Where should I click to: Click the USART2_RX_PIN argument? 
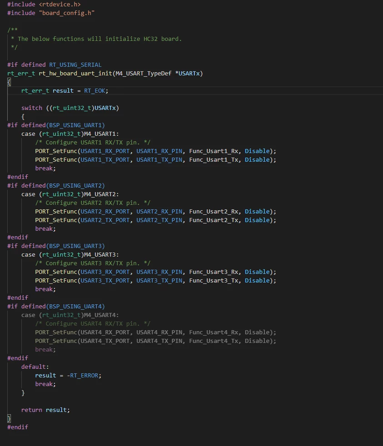159,212
